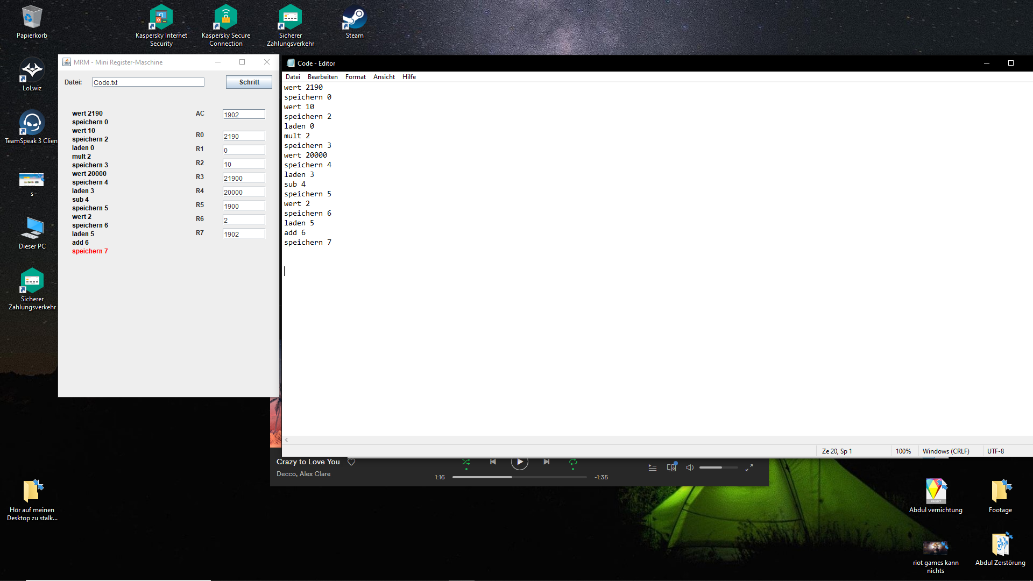Viewport: 1033px width, 581px height.
Task: Open the Ansicht menu in Editor
Action: (384, 77)
